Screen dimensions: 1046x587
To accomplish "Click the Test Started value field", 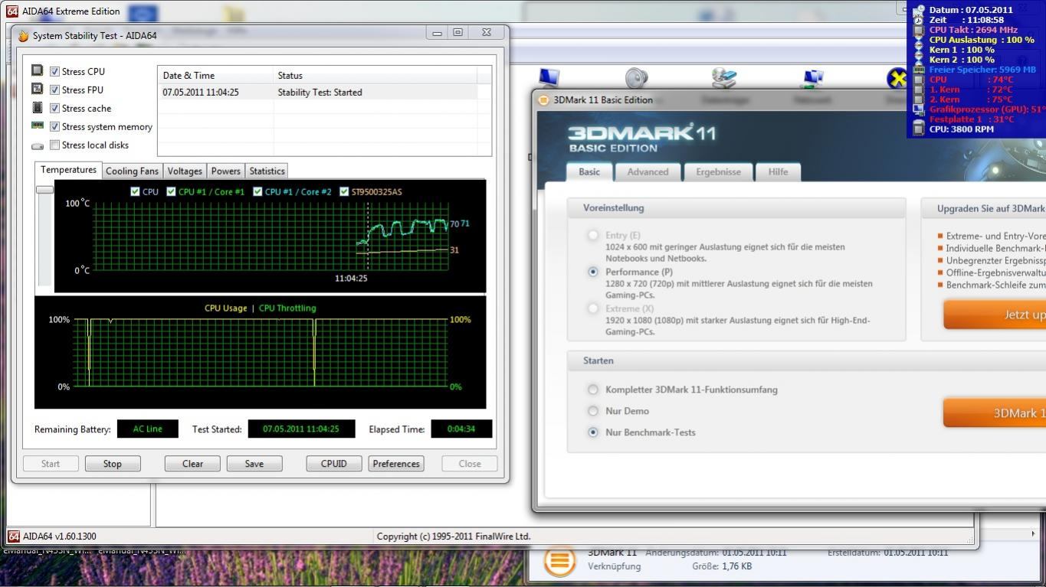I will pos(301,429).
